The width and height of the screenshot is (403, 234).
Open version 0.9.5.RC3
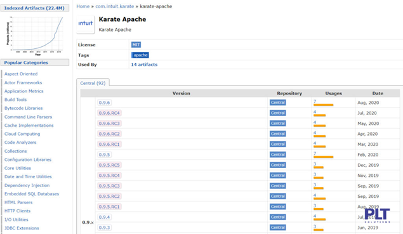click(x=109, y=186)
